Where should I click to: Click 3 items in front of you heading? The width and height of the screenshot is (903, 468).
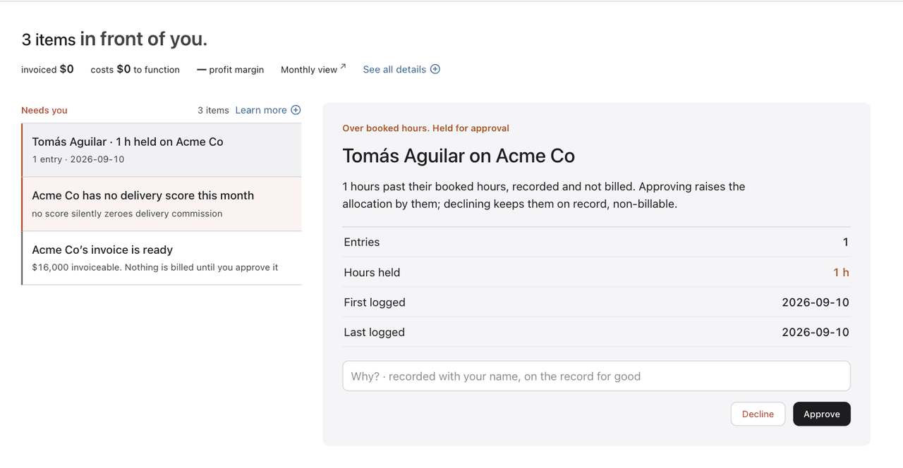click(x=114, y=39)
